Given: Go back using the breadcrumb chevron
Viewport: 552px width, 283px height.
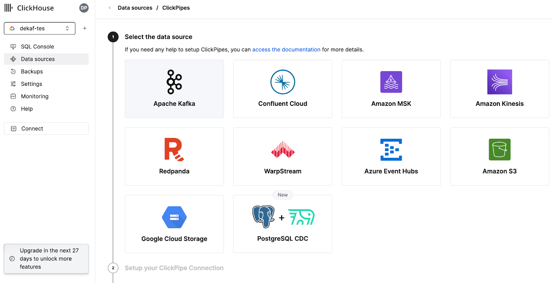Looking at the screenshot, I should click(110, 8).
